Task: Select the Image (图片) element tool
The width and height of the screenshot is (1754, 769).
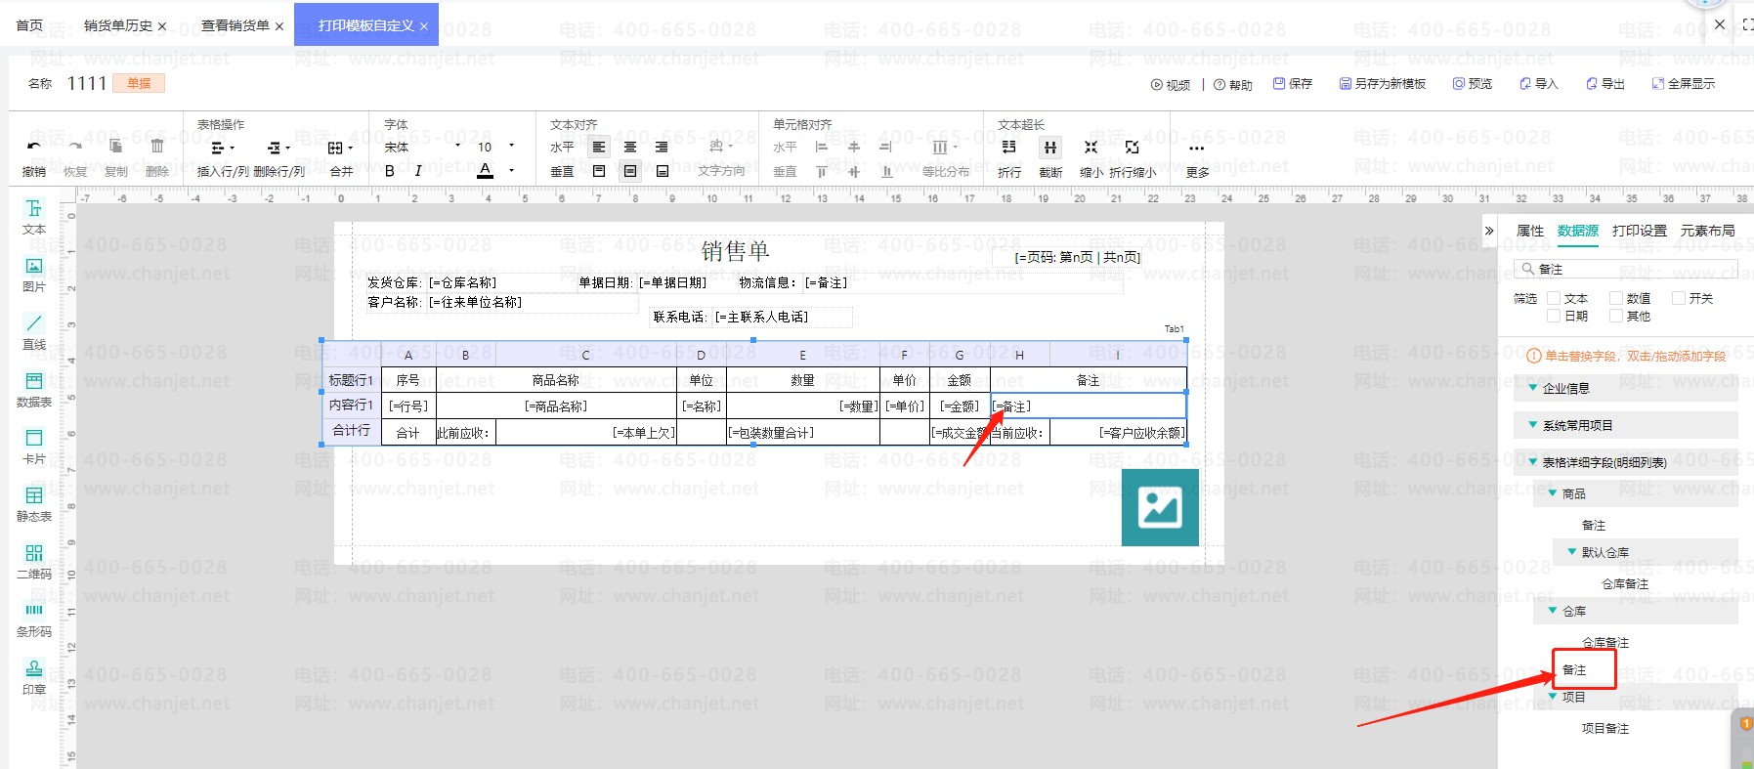Action: point(34,275)
